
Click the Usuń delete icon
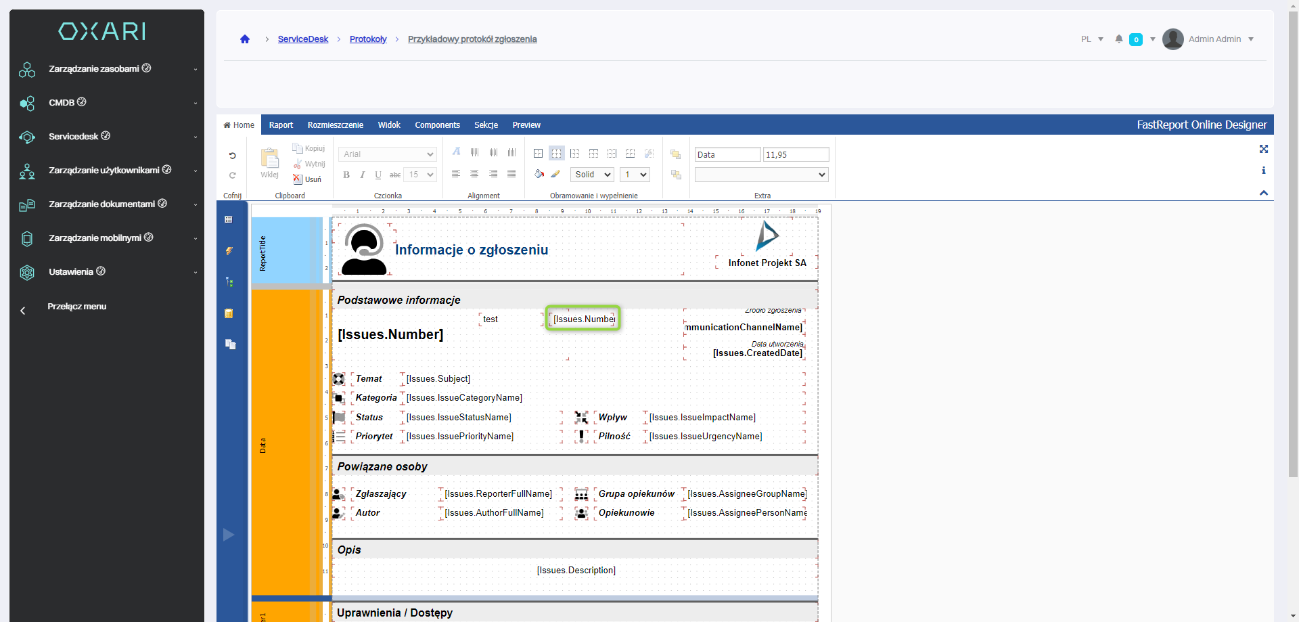pos(298,179)
